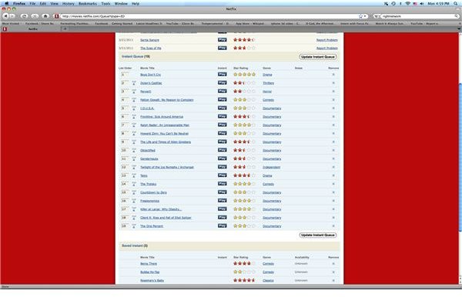462x297 pixels.
Task: Play Frontline: Sick Around America
Action: (223, 116)
